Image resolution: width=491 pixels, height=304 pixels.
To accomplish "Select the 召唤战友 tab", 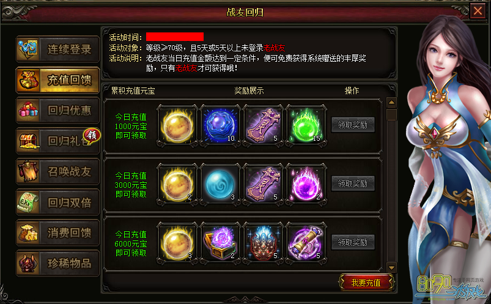I will point(58,171).
